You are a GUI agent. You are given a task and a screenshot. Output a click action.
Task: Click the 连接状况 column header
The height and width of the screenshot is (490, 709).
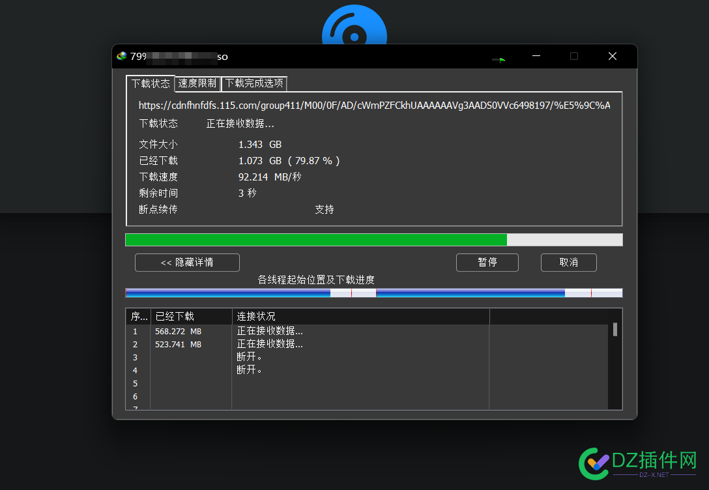click(x=361, y=317)
